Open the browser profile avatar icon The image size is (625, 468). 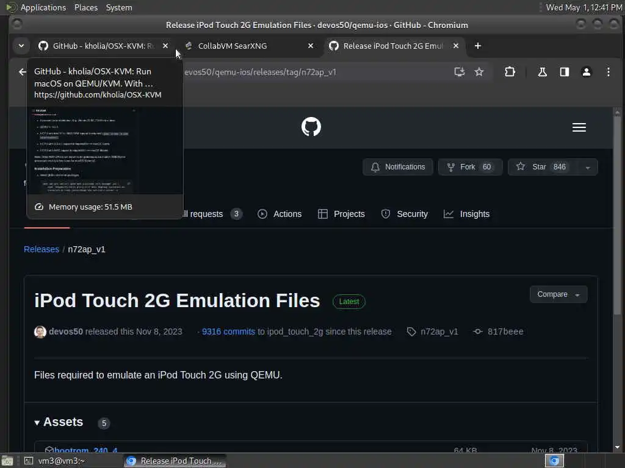tap(586, 72)
